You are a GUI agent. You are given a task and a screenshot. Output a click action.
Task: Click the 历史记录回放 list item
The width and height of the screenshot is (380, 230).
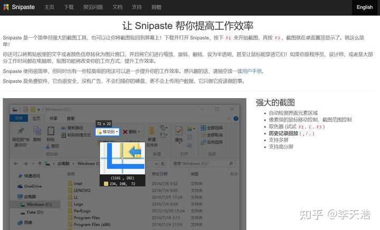[291, 133]
